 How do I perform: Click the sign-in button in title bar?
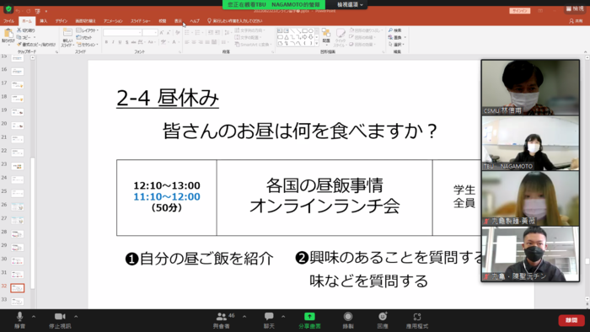(x=520, y=11)
